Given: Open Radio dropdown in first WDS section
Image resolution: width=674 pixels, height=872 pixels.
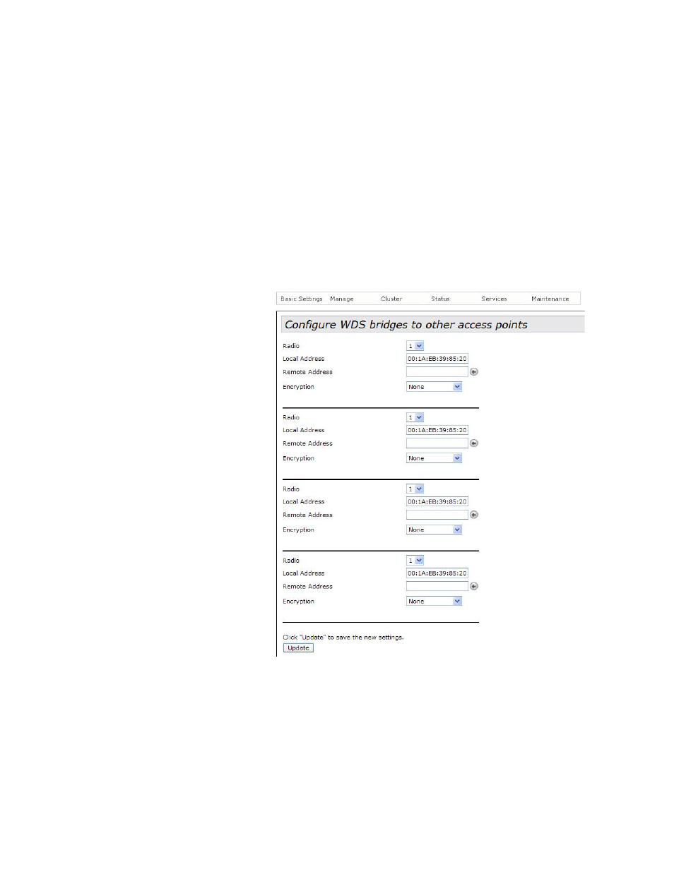Looking at the screenshot, I should tap(415, 346).
